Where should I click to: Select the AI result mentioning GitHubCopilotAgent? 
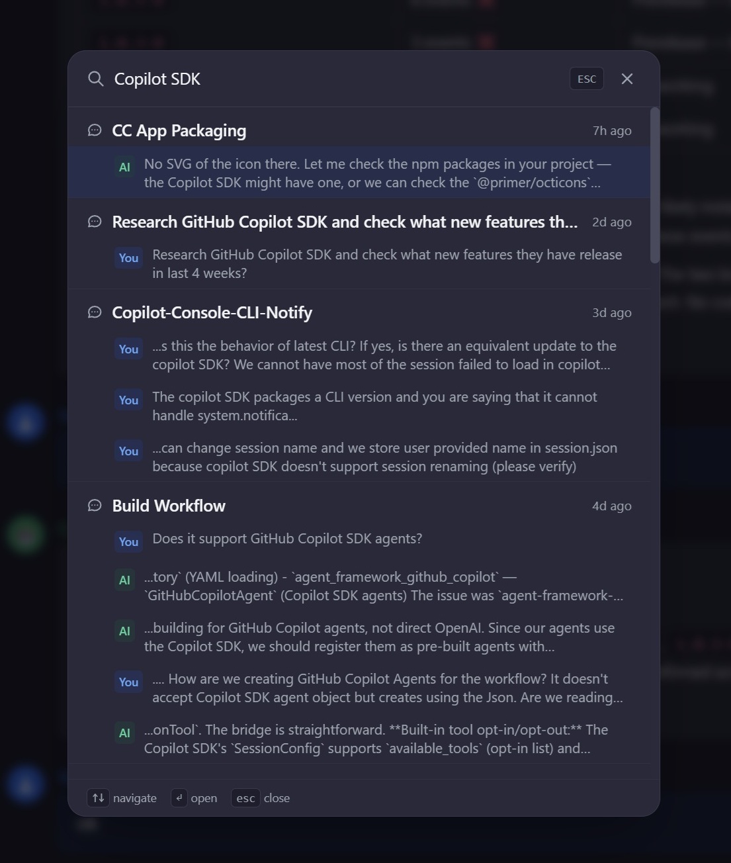(x=384, y=586)
